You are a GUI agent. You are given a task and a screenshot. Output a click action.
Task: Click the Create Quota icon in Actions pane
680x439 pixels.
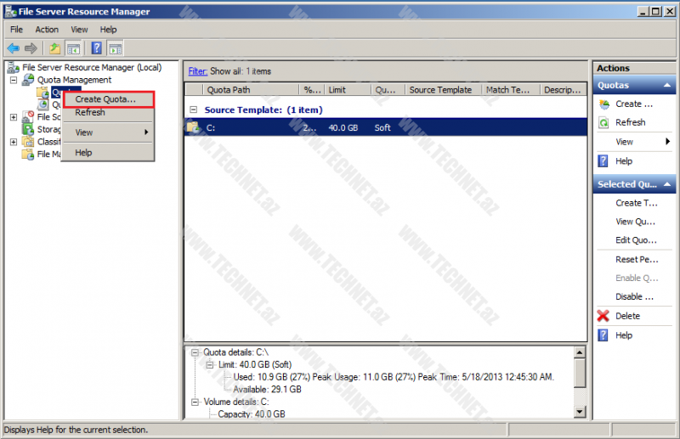[x=603, y=104]
